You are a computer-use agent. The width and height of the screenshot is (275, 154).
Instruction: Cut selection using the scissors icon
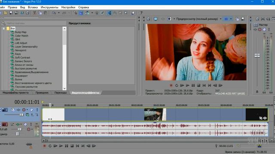click(x=34, y=13)
